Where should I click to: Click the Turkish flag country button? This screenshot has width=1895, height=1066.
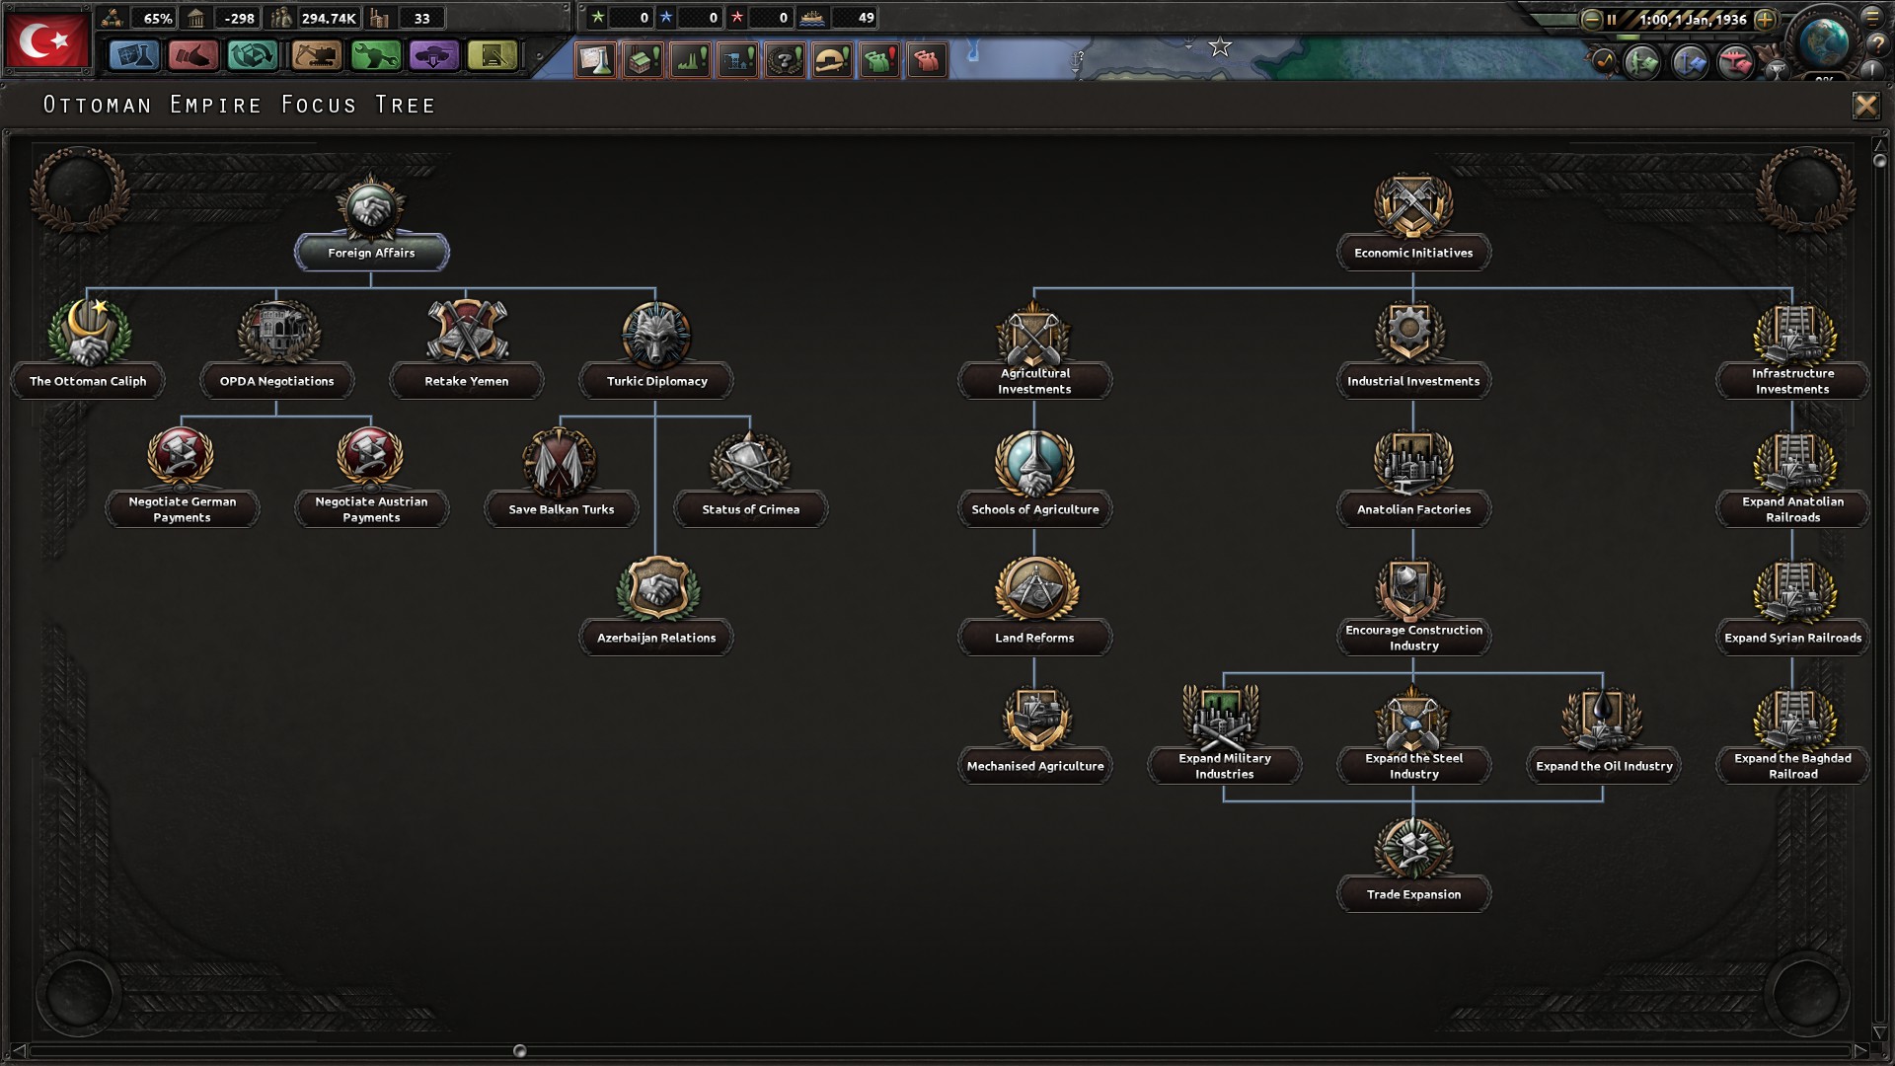46,38
